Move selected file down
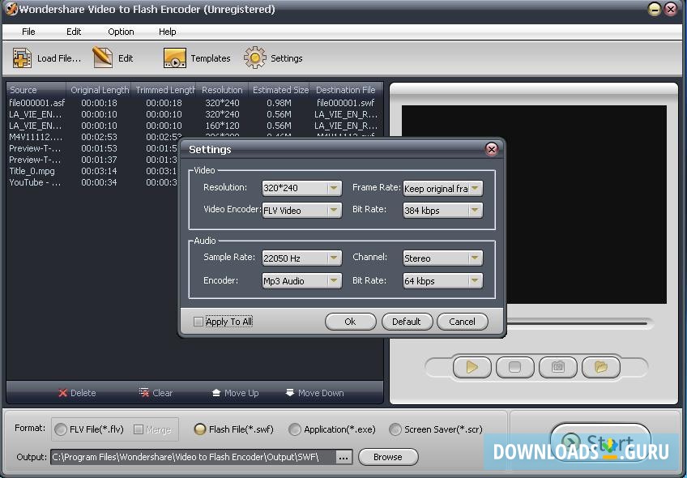This screenshot has width=687, height=478. pyautogui.click(x=314, y=393)
